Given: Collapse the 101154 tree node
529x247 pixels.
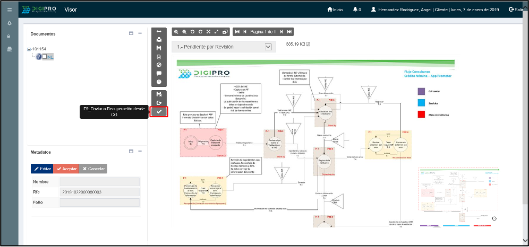Looking at the screenshot, I should 29,49.
